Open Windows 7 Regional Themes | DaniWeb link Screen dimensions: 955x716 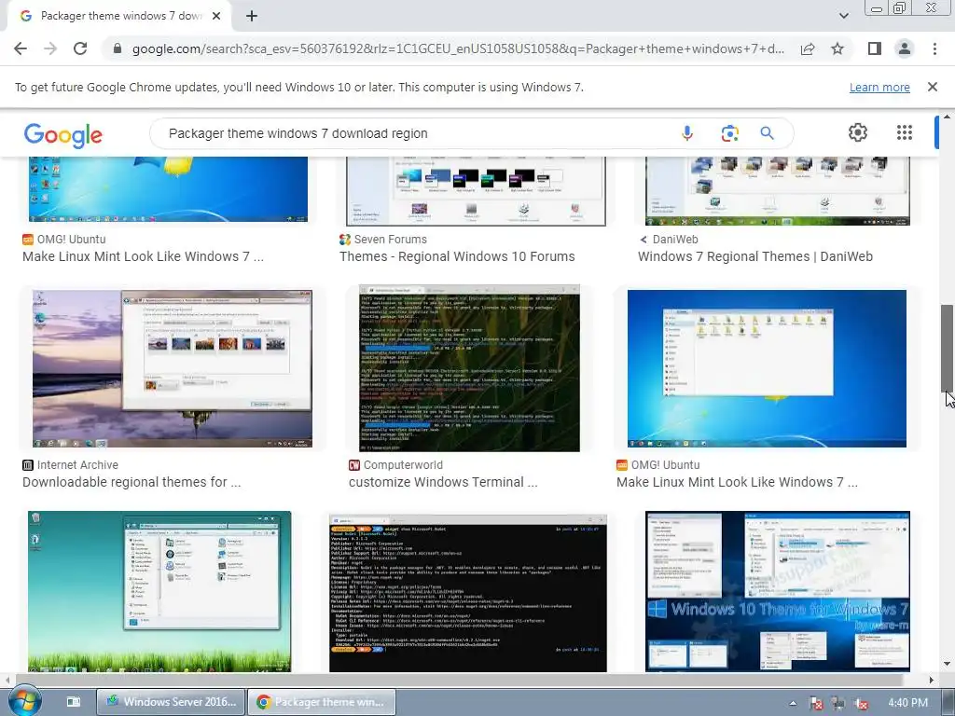pos(755,256)
